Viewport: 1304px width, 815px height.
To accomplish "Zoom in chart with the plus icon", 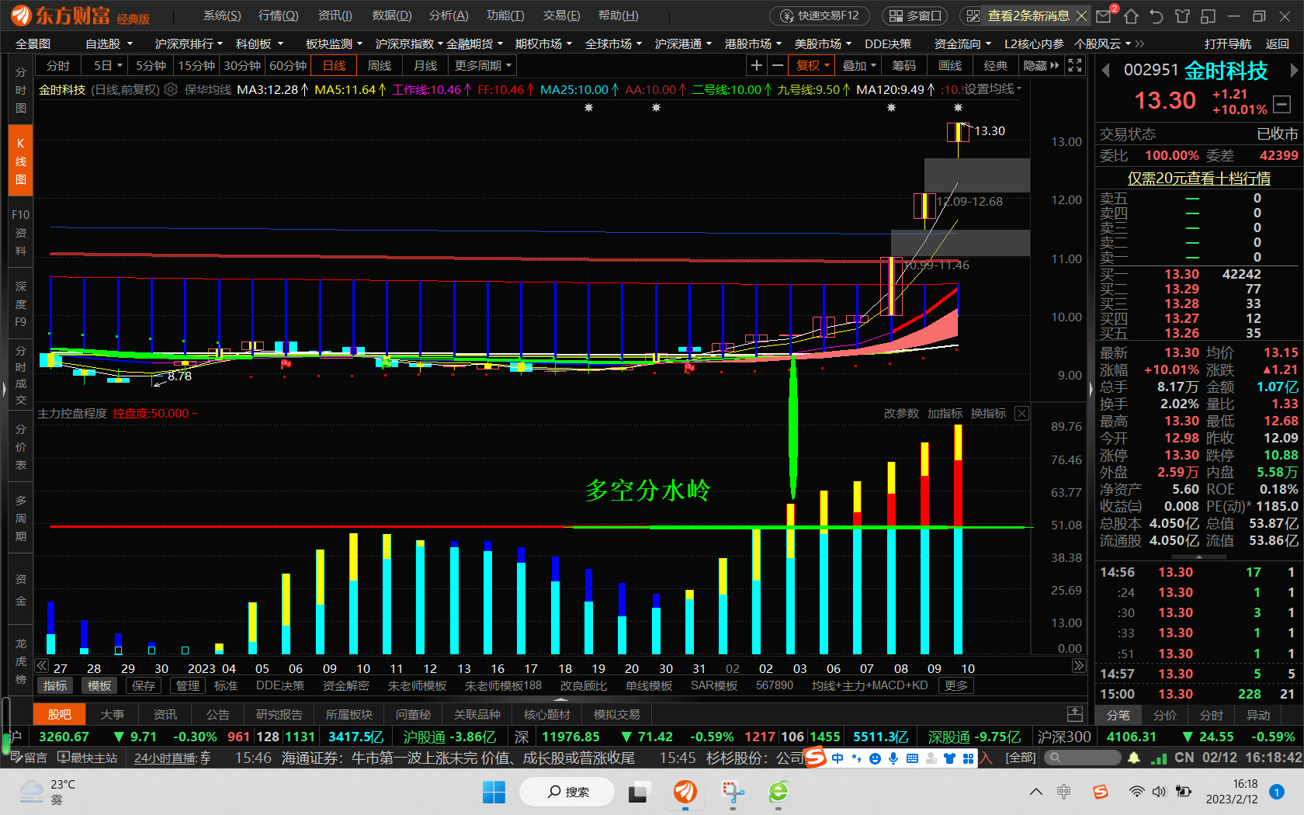I will 757,66.
